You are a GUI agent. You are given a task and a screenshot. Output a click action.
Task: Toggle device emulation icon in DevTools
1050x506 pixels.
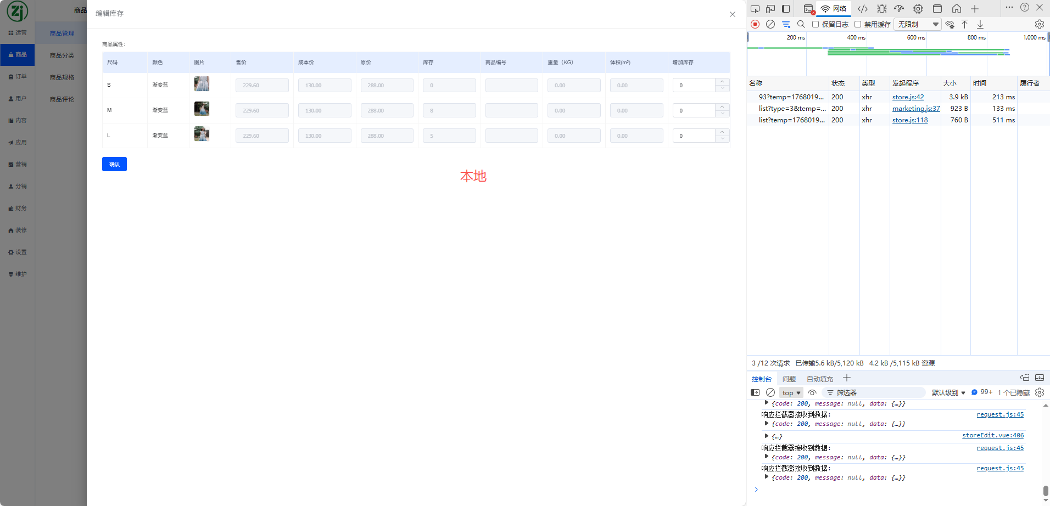coord(770,9)
